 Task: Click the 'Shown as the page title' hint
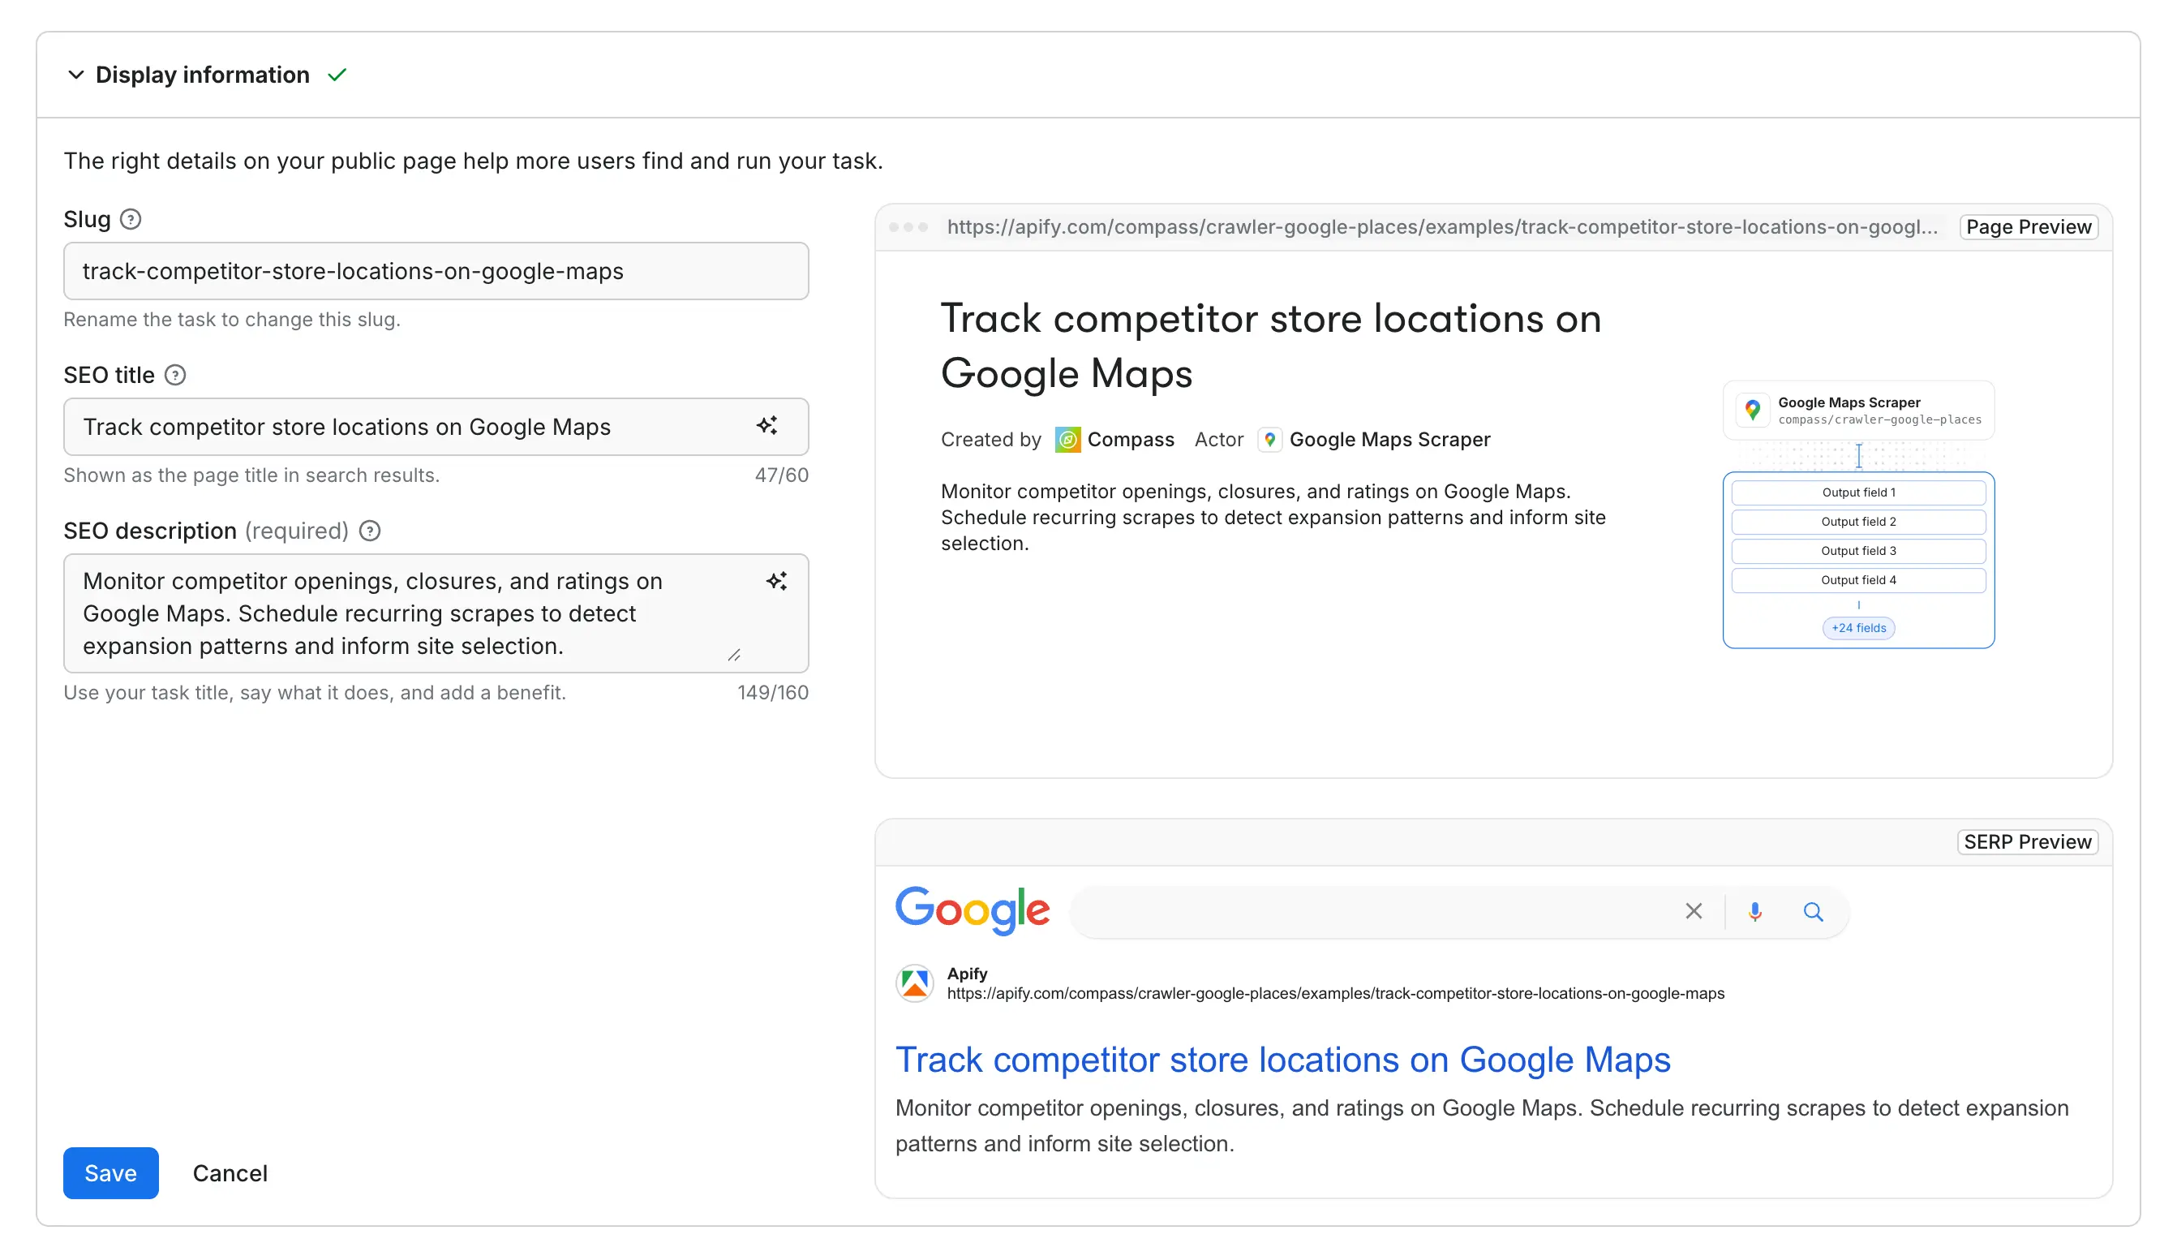tap(251, 475)
